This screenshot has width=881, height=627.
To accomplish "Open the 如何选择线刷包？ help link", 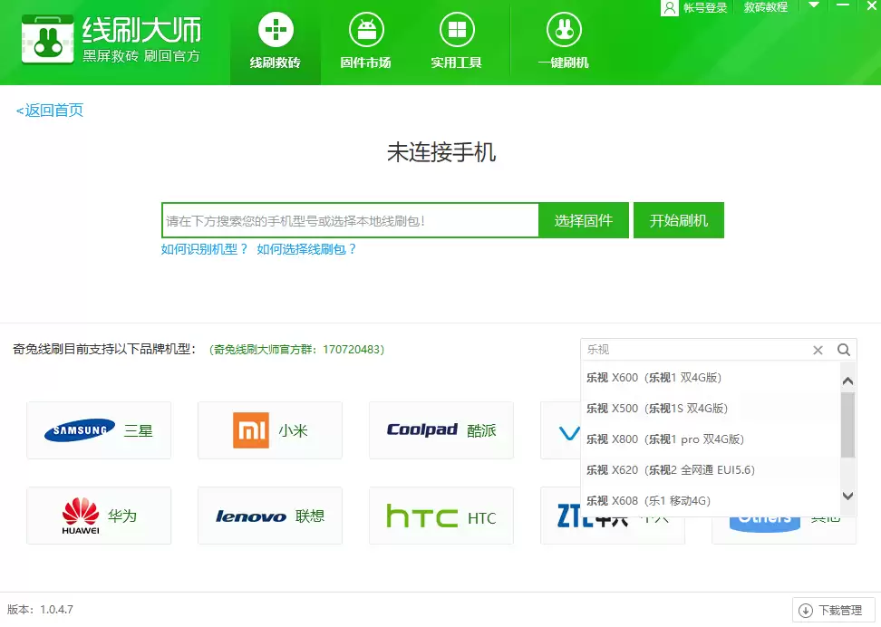I will (x=306, y=249).
